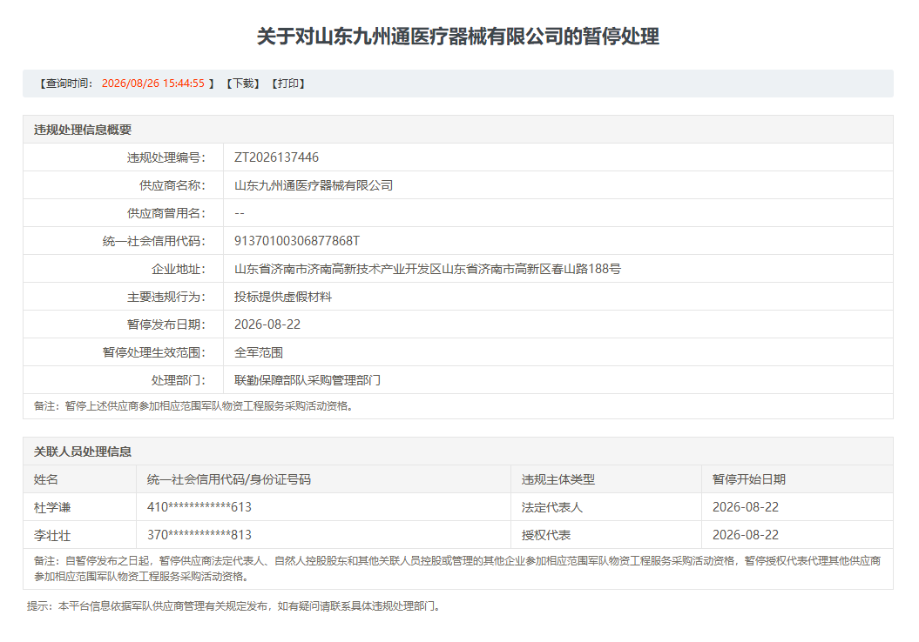
Task: Click the 【打印】 print link
Action: (x=287, y=84)
